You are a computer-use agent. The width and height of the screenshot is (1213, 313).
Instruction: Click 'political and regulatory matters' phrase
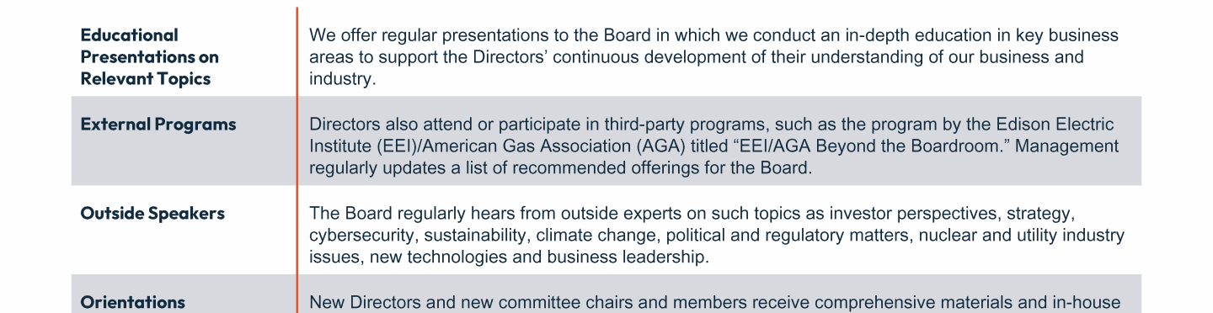[x=783, y=236]
